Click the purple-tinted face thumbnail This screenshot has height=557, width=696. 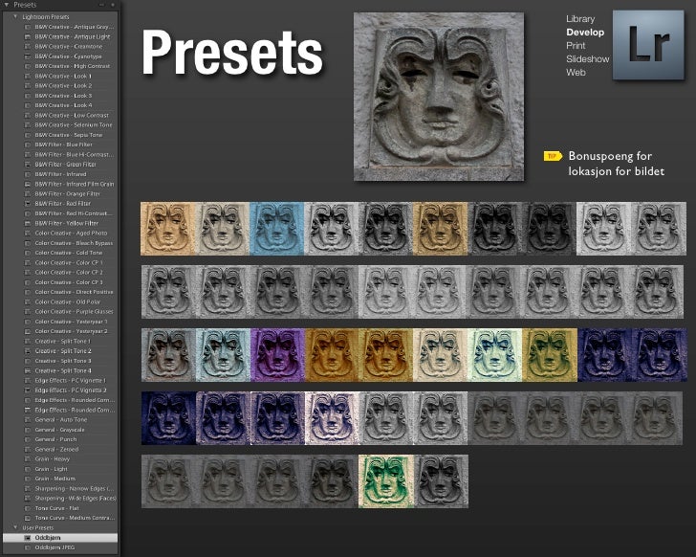pos(277,355)
